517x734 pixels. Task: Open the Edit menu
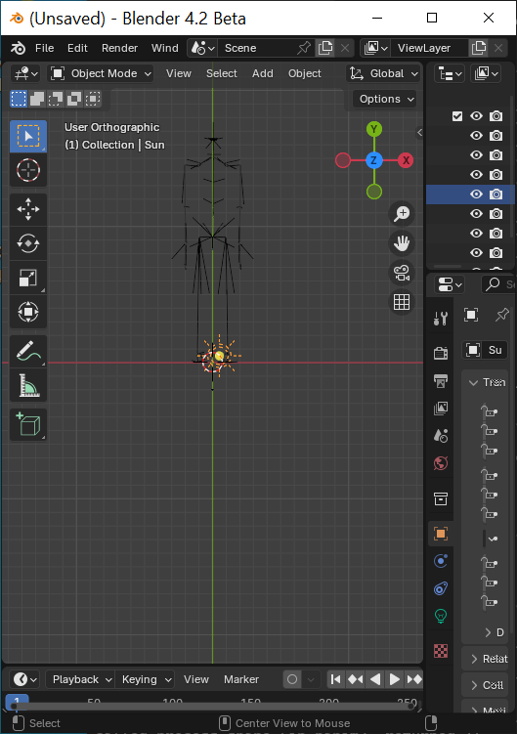point(77,48)
